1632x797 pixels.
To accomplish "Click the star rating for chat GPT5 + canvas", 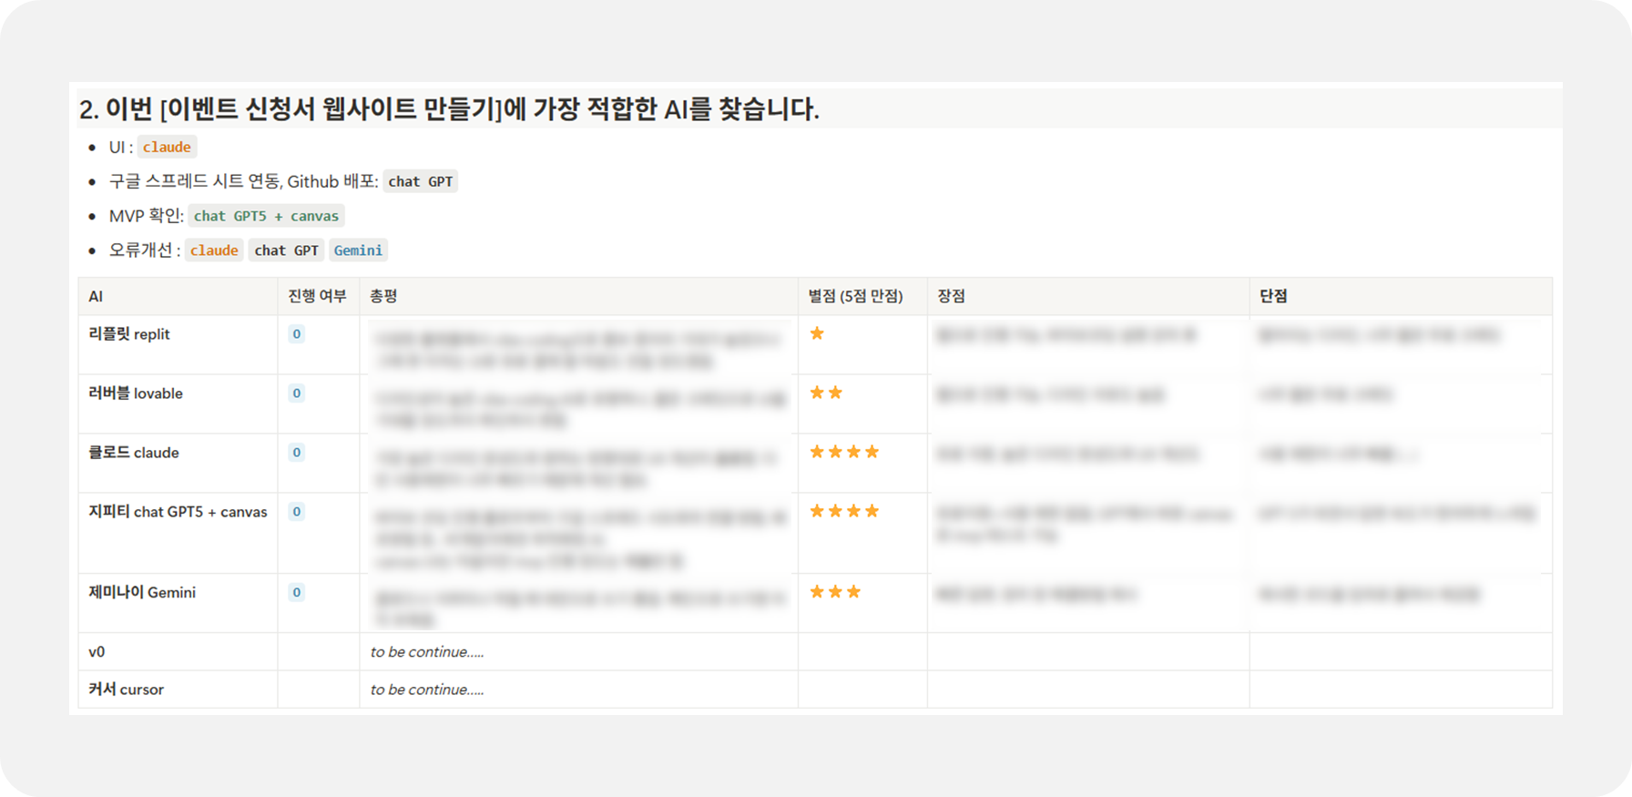I will (x=844, y=511).
